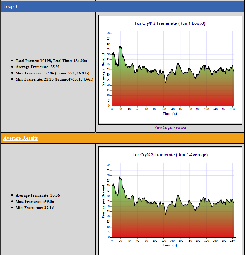Screen dimensions: 245x255
Task: Click the text 'Average Framerate: 35.56'
Action: click(38, 195)
